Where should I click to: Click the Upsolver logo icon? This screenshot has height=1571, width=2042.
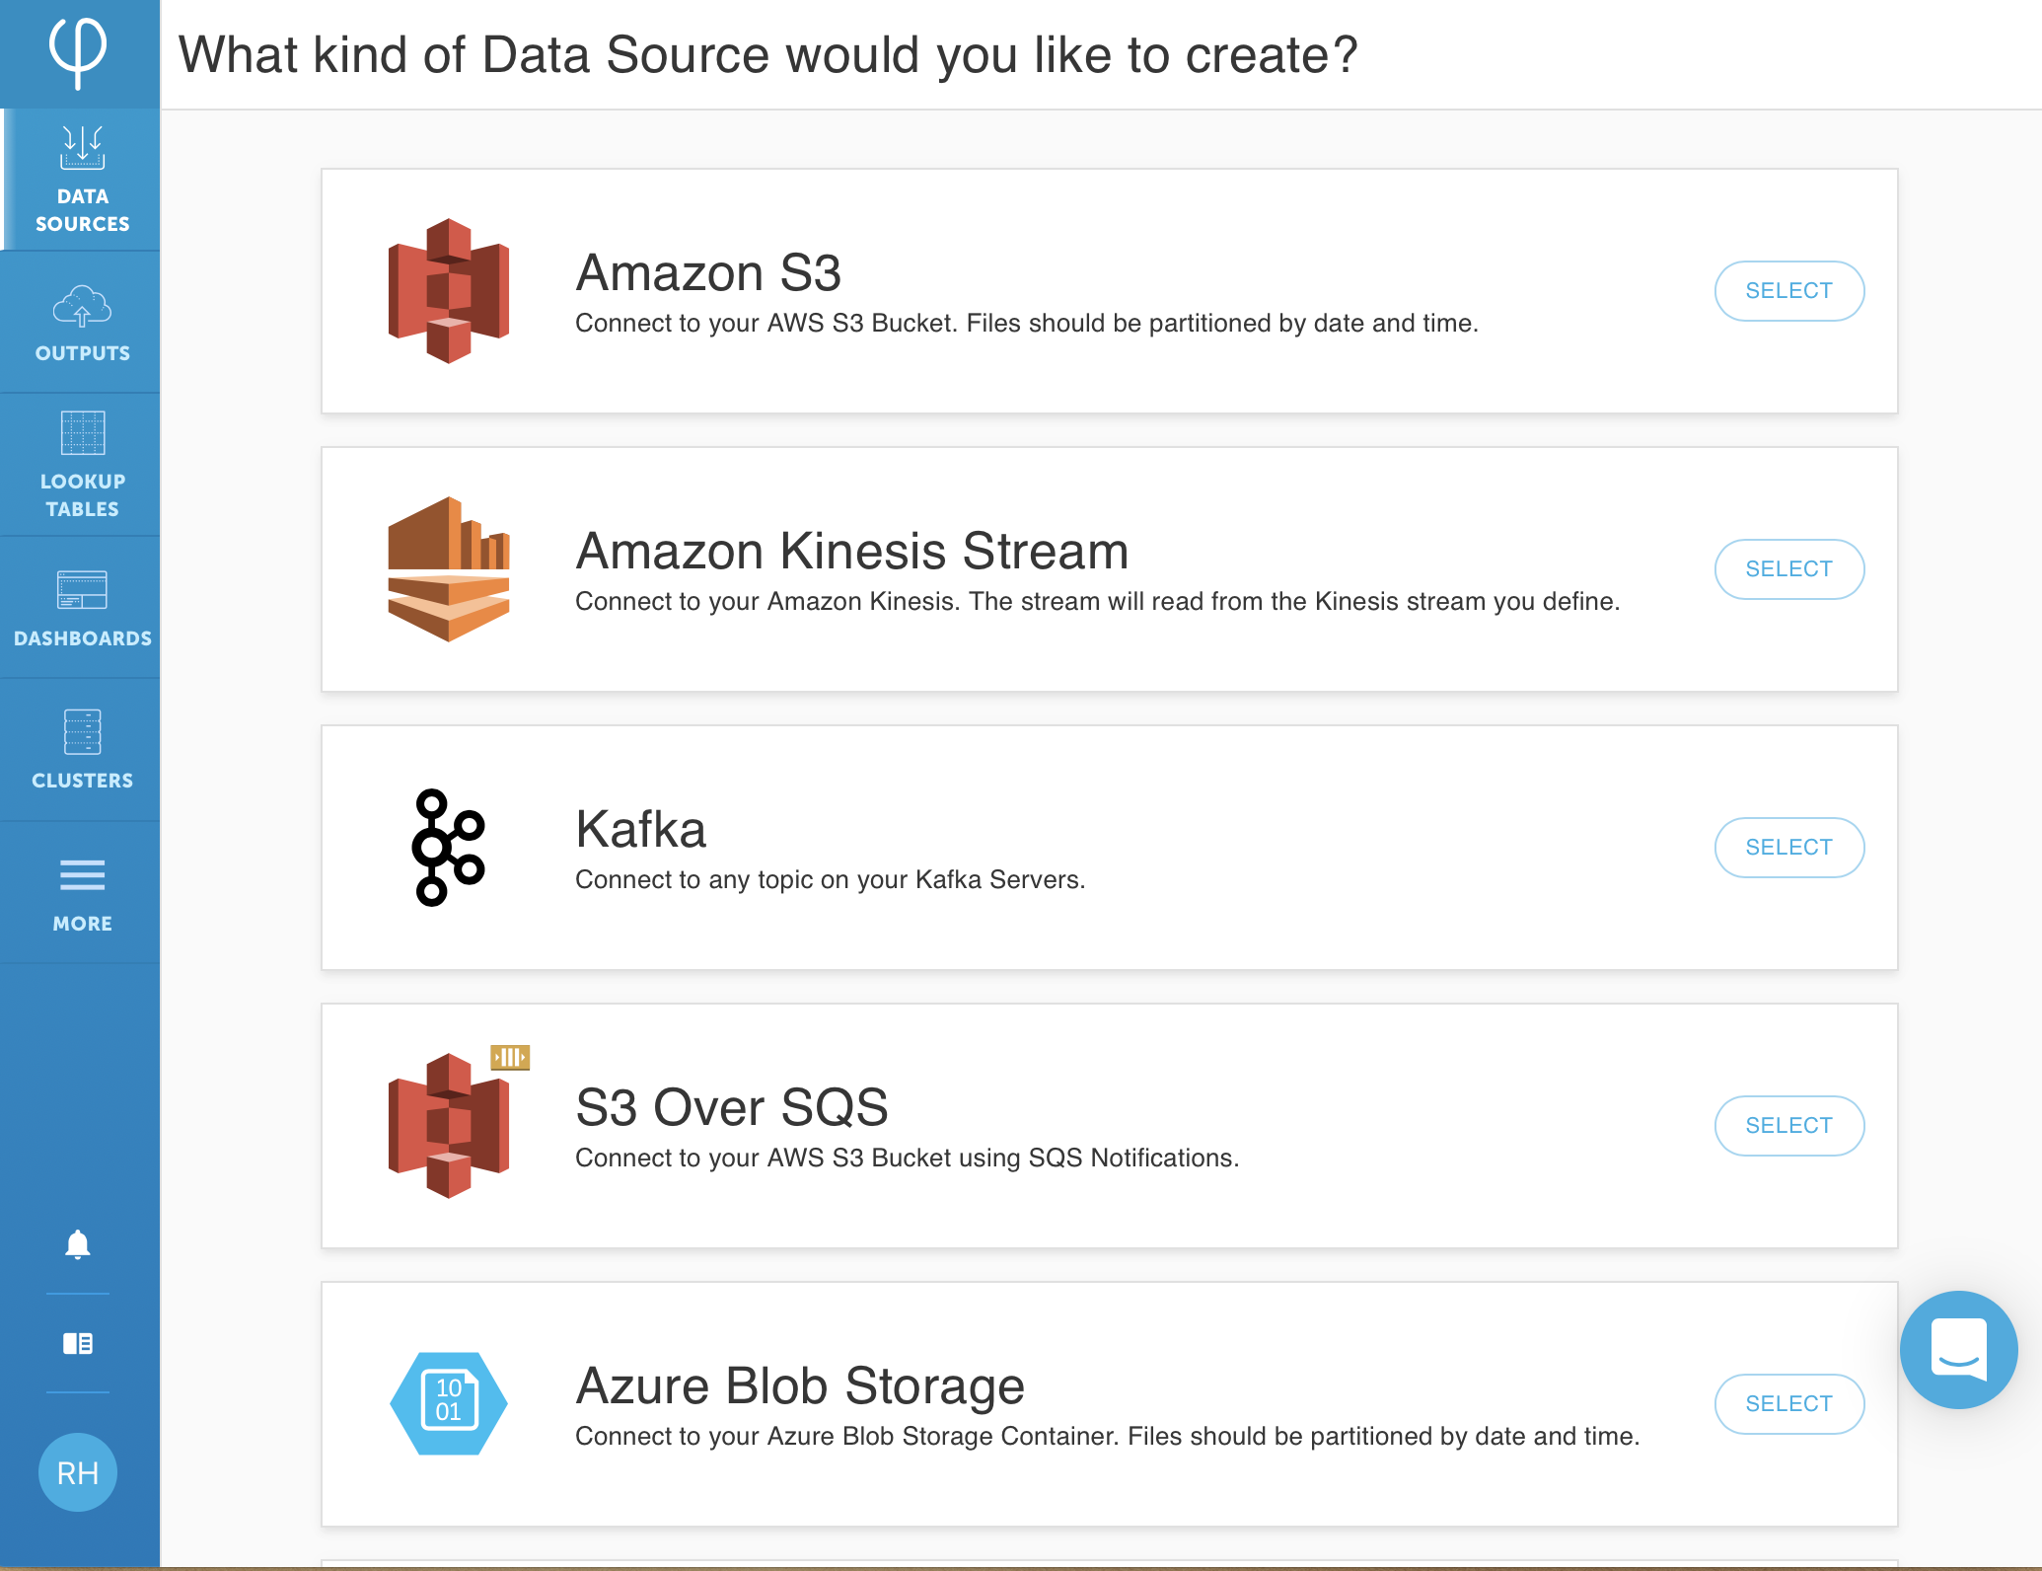tap(78, 53)
